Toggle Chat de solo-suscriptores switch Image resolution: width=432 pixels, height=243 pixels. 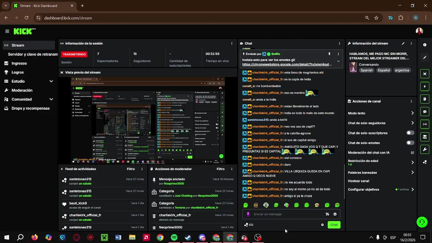click(410, 133)
